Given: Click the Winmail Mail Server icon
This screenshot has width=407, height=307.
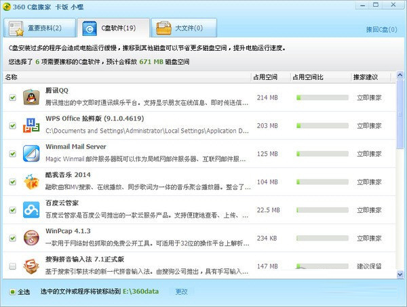Looking at the screenshot, I should click(x=32, y=153).
